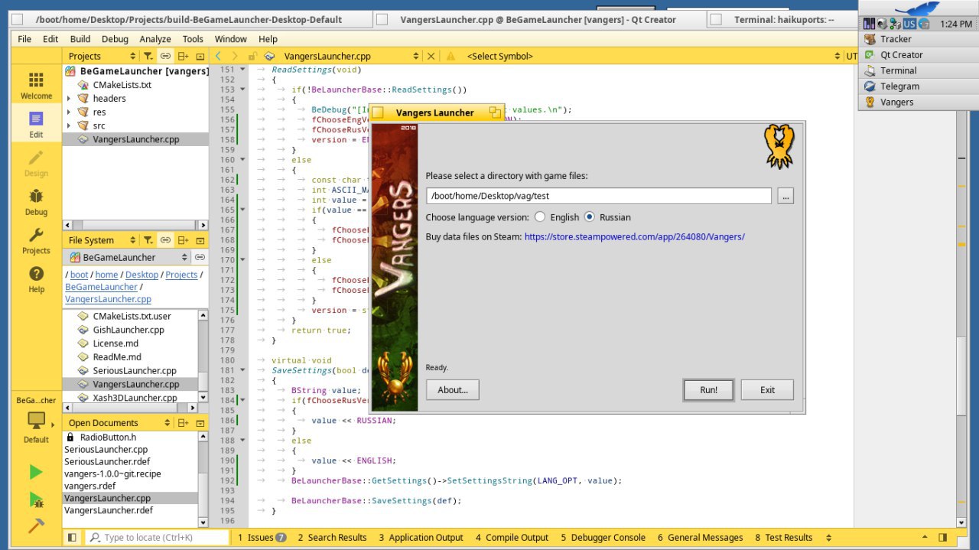Click game directory path input field
This screenshot has width=979, height=550.
599,196
